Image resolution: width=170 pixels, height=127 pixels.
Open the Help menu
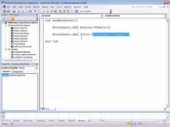pyautogui.click(x=86, y=7)
